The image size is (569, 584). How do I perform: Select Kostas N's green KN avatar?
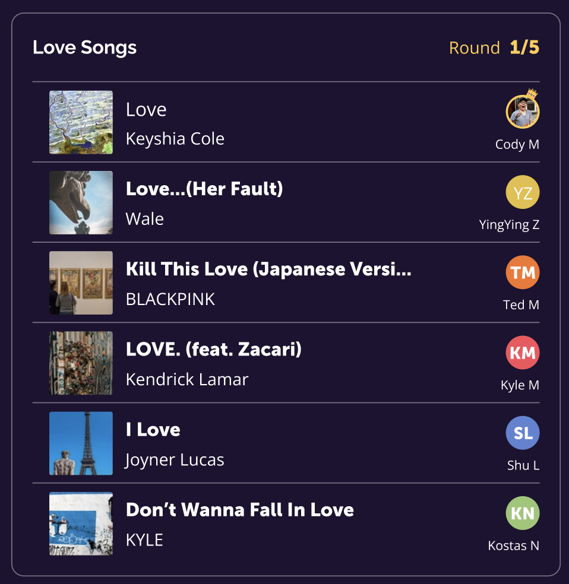521,513
